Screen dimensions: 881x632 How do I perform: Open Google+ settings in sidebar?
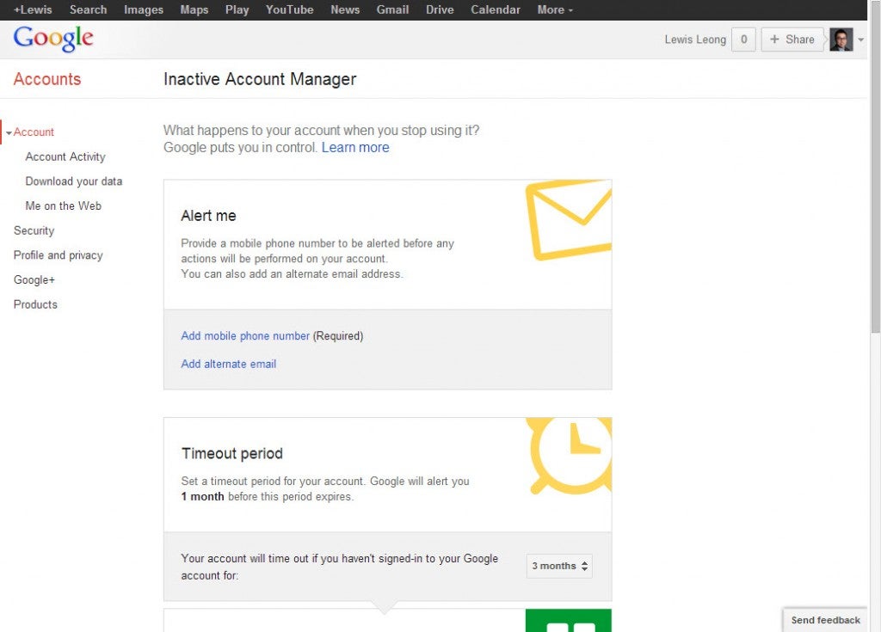[x=34, y=279]
